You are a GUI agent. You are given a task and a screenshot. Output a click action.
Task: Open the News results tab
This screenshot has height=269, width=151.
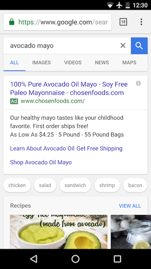102,63
